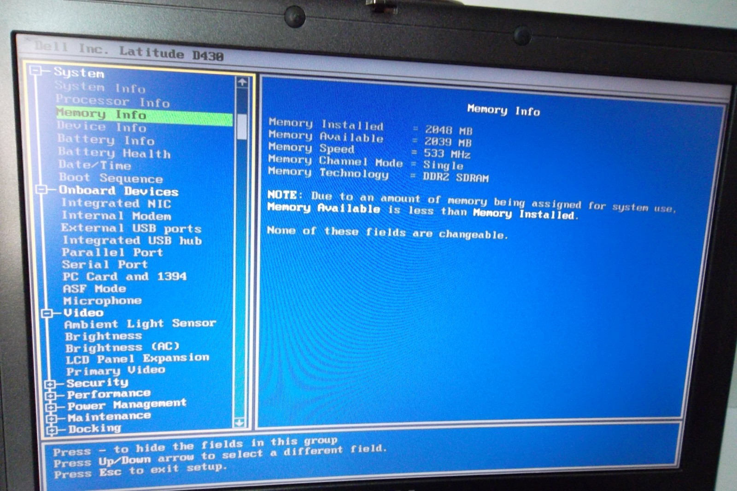This screenshot has height=491, width=737.
Task: Select Primary Video entry
Action: coord(116,370)
